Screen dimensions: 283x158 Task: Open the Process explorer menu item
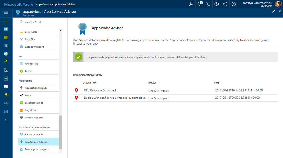tap(34, 118)
